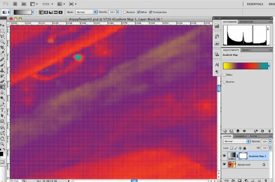Add layer style with fx icon
Screen dimensions: 275x182
233,180
